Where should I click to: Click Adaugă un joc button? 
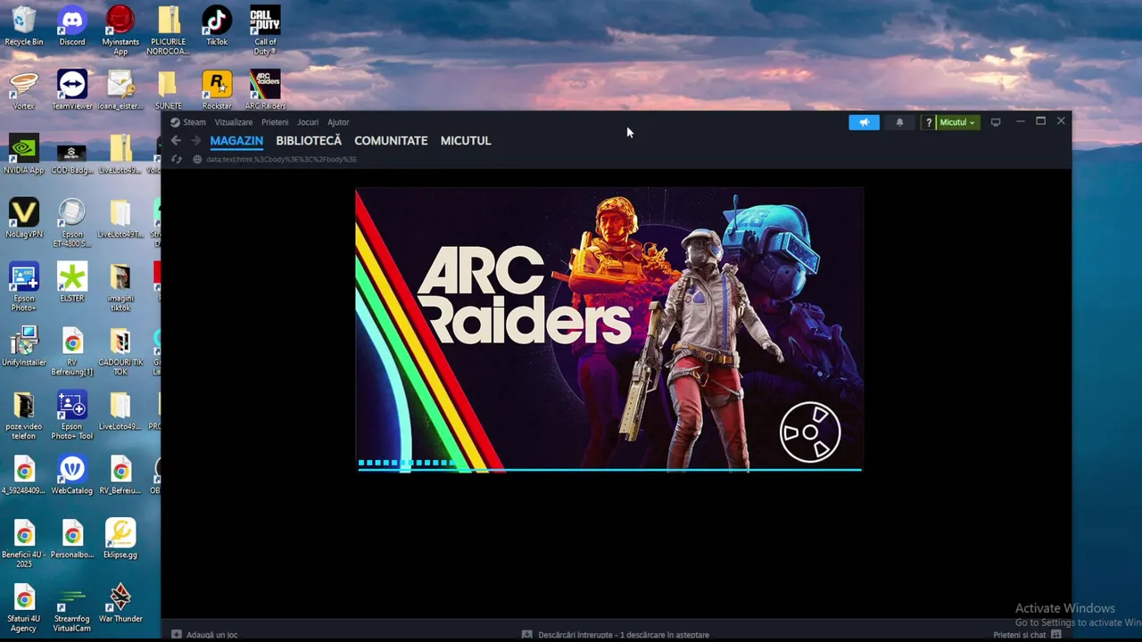tap(204, 635)
